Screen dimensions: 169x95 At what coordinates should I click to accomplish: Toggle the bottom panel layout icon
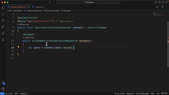pos(159,2)
